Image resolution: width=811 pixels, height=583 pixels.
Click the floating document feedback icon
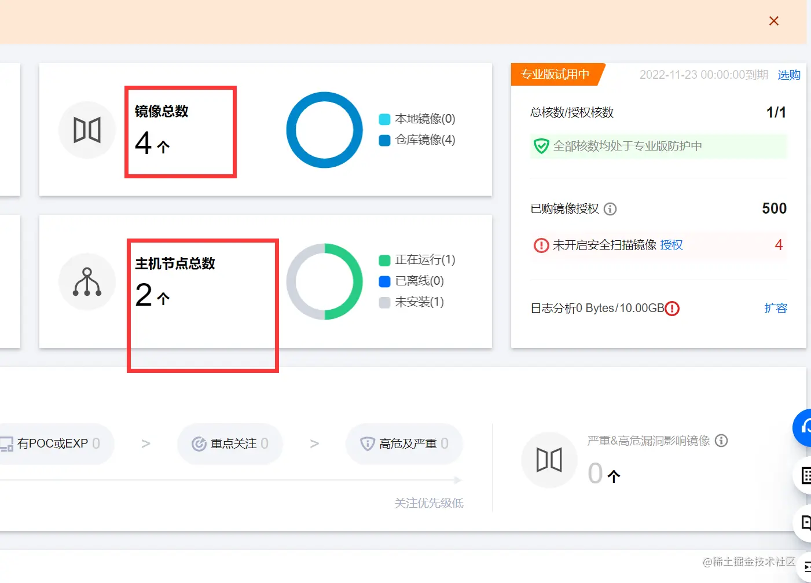[805, 523]
